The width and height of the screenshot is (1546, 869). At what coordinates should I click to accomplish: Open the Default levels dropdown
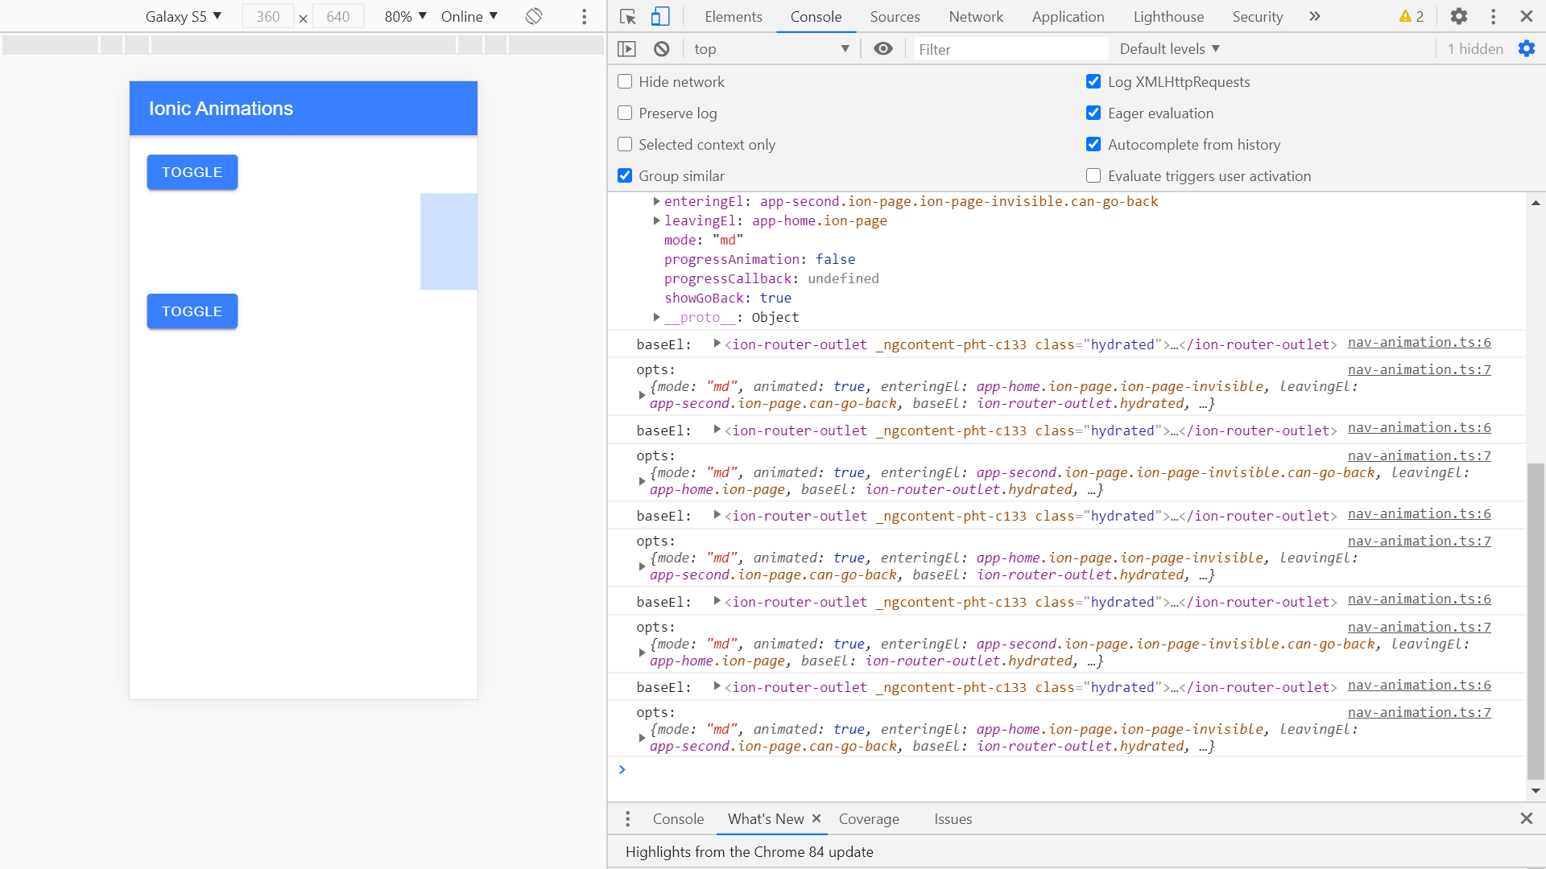click(x=1170, y=49)
